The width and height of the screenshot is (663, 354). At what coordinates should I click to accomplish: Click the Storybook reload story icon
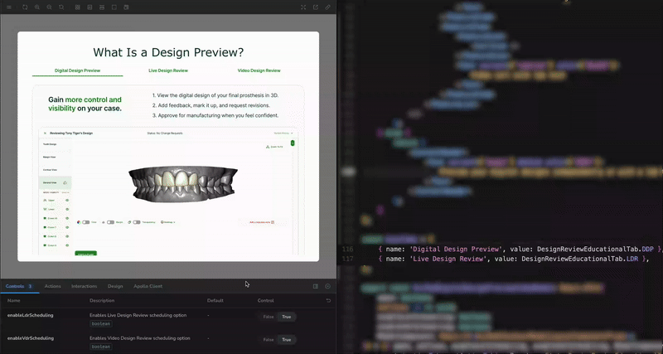click(26, 7)
